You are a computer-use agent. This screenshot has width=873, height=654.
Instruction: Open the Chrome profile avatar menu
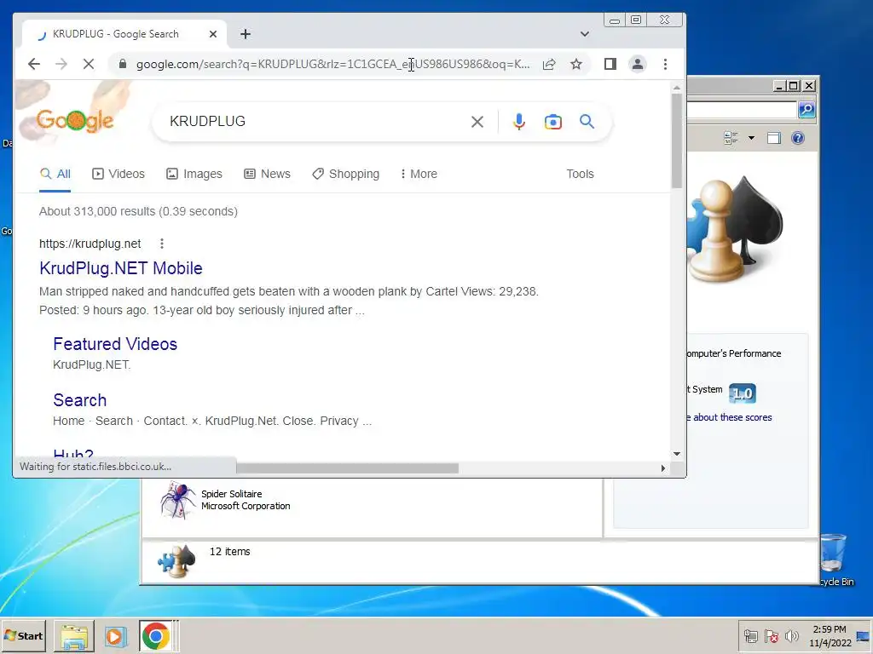(x=638, y=64)
